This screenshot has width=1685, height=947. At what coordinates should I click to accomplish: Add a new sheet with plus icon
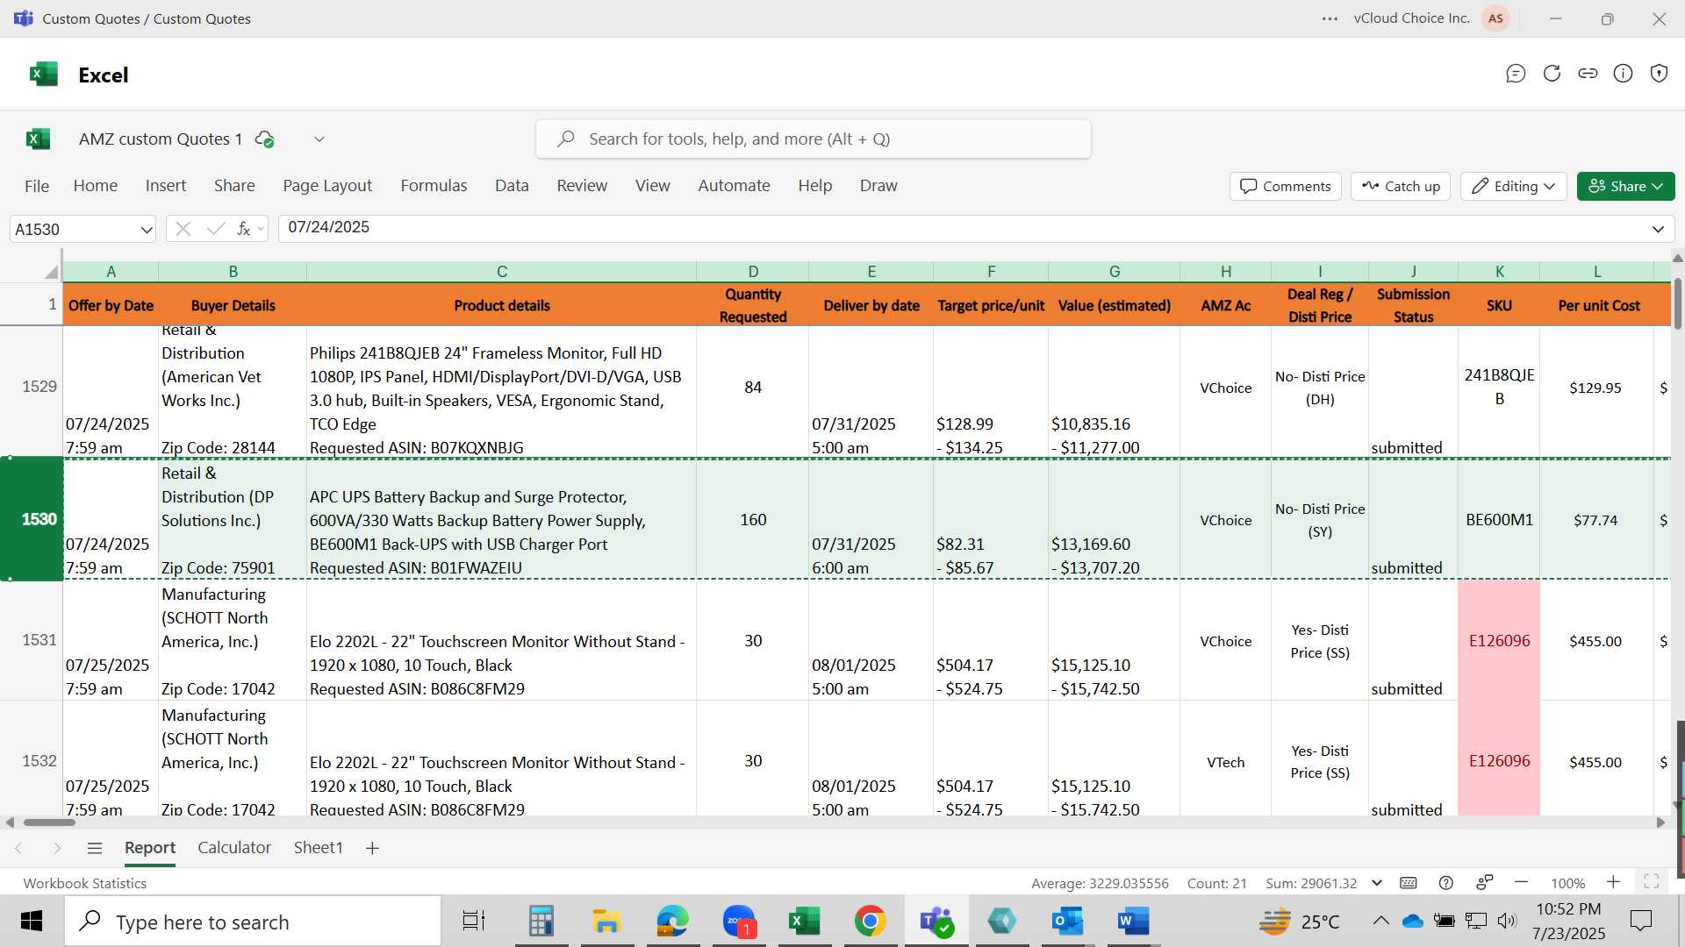pos(372,848)
